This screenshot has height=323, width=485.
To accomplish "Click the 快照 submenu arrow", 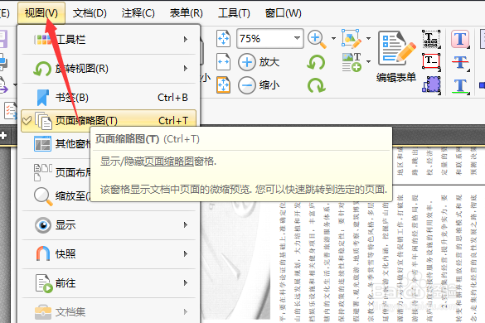I will click(185, 253).
